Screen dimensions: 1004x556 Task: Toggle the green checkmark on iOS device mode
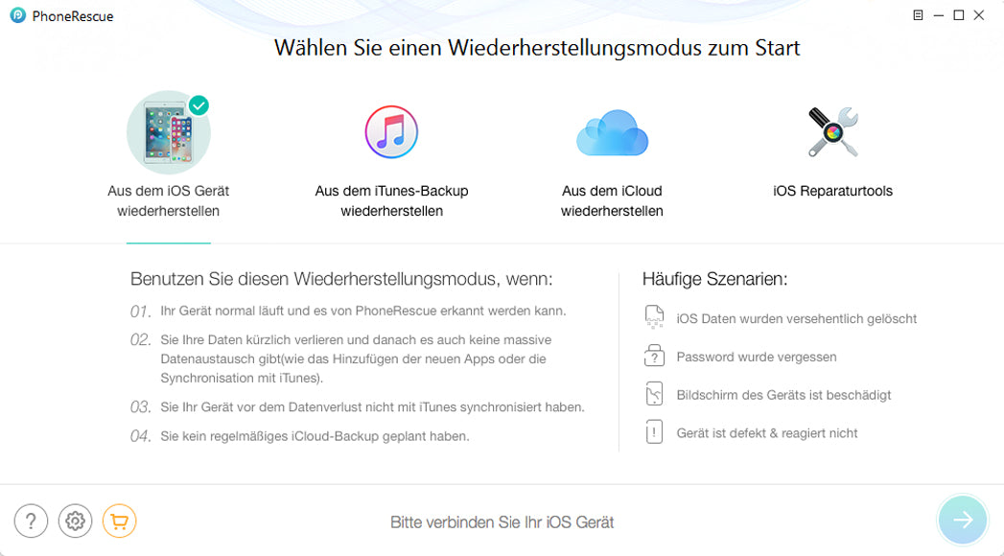click(198, 105)
